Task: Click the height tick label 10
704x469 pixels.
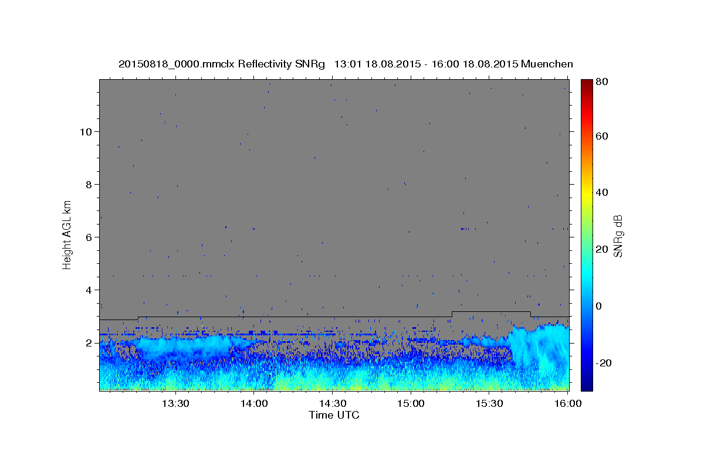Action: coord(86,131)
